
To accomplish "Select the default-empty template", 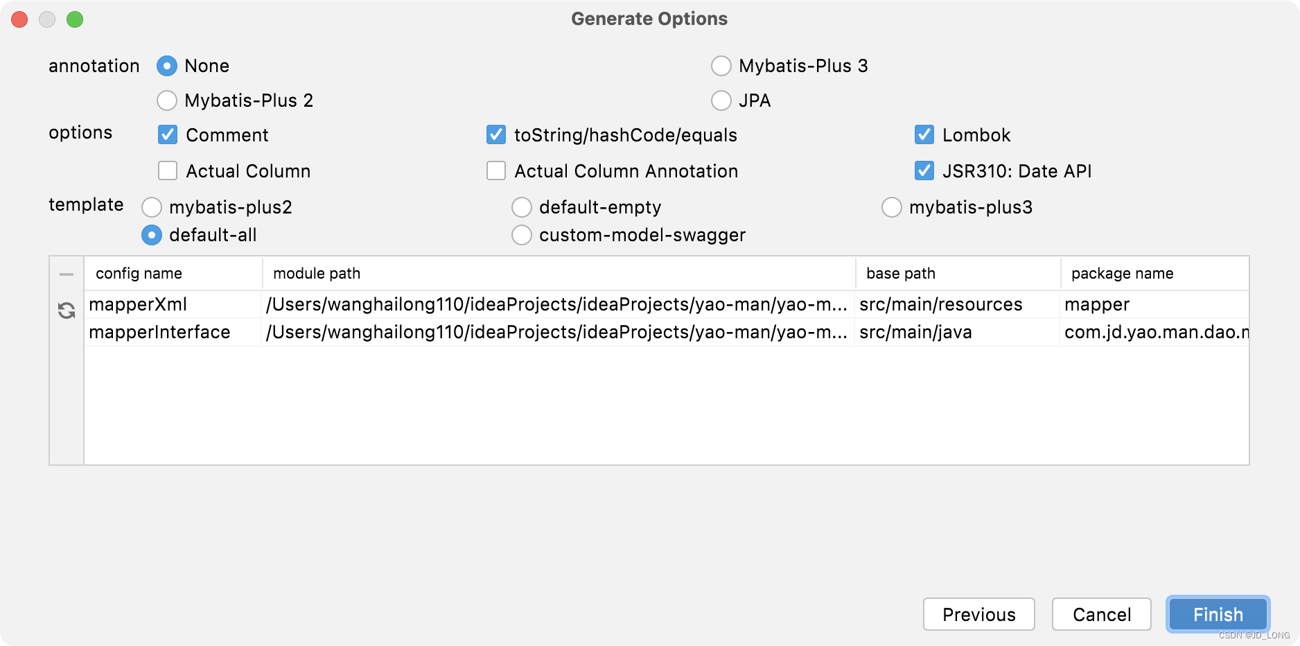I will click(x=522, y=207).
